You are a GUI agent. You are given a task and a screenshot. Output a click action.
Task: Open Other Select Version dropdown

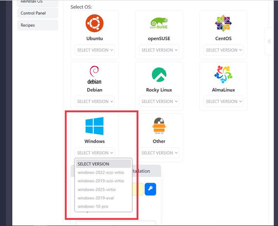(159, 153)
